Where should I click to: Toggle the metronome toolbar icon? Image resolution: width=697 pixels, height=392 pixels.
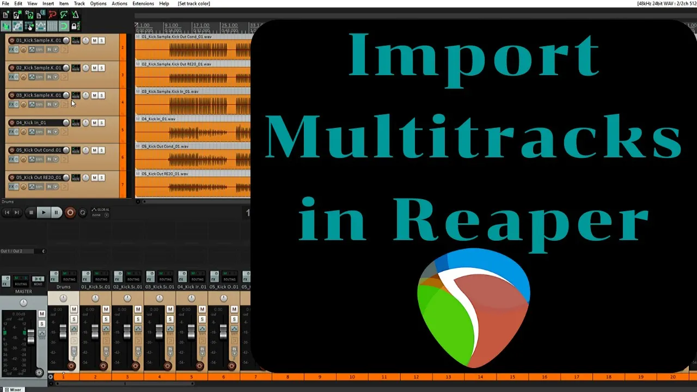[x=76, y=15]
